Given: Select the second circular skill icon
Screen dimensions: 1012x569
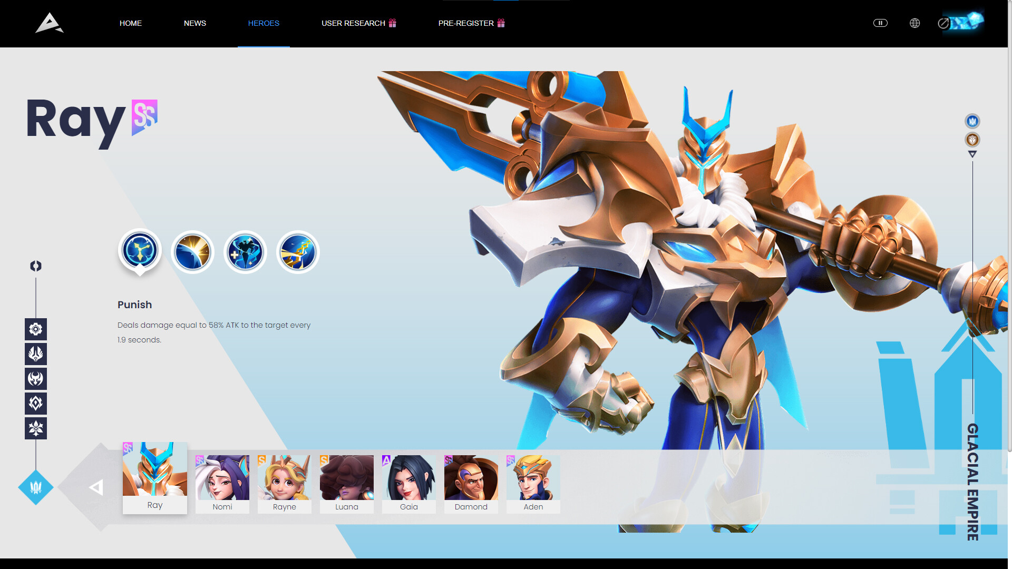Looking at the screenshot, I should (x=192, y=252).
